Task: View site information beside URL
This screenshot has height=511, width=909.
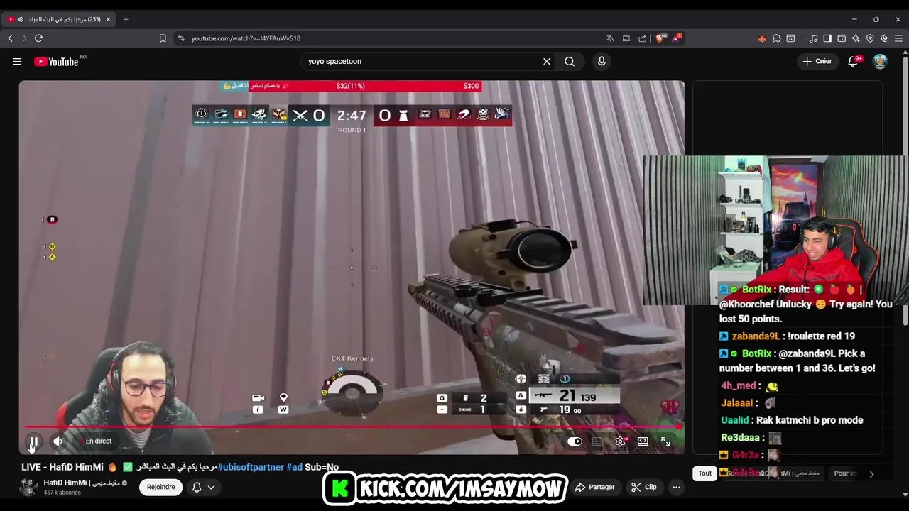Action: point(181,38)
